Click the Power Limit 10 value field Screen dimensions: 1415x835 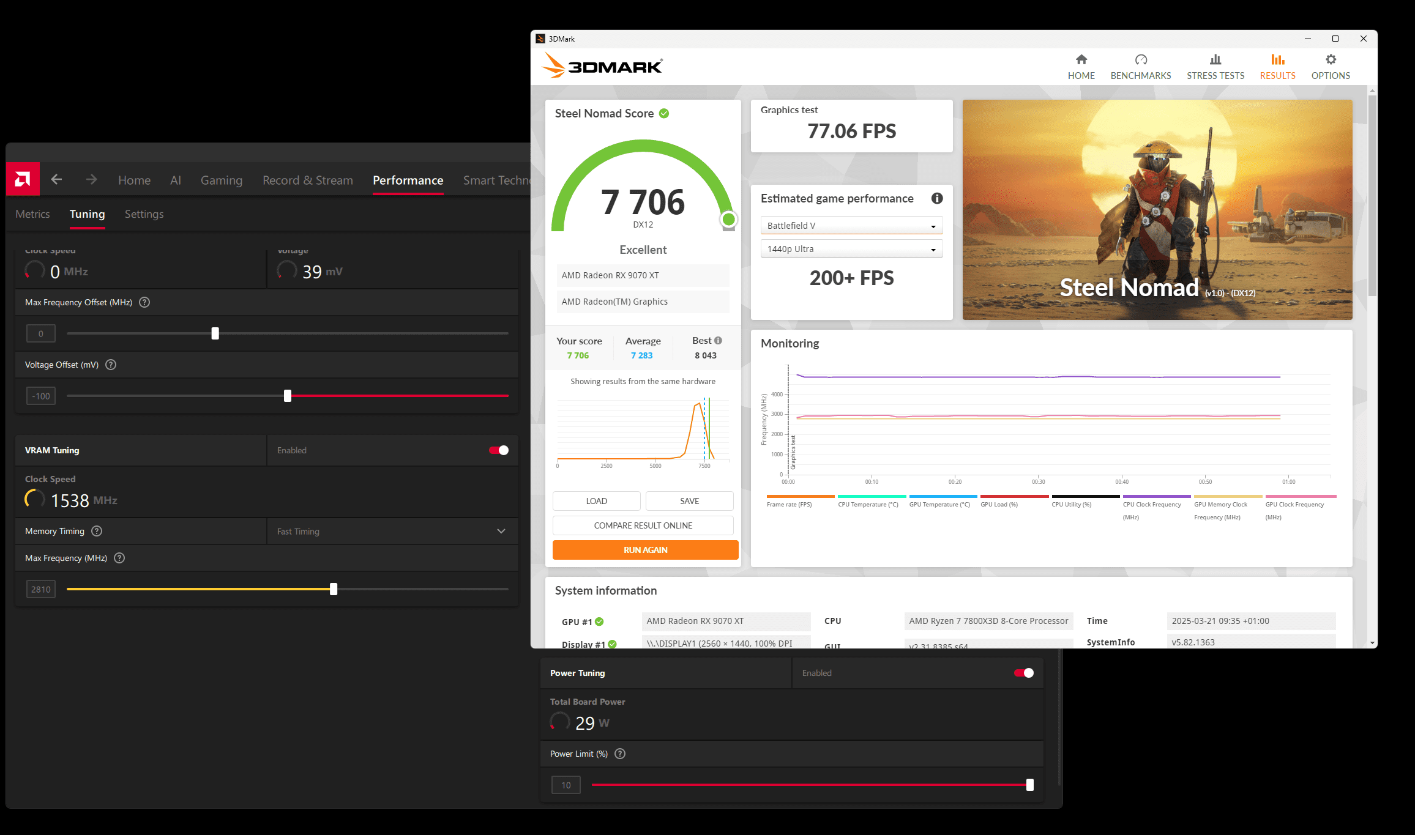tap(566, 785)
